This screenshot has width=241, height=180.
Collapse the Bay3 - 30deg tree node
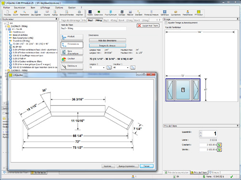[6, 26]
